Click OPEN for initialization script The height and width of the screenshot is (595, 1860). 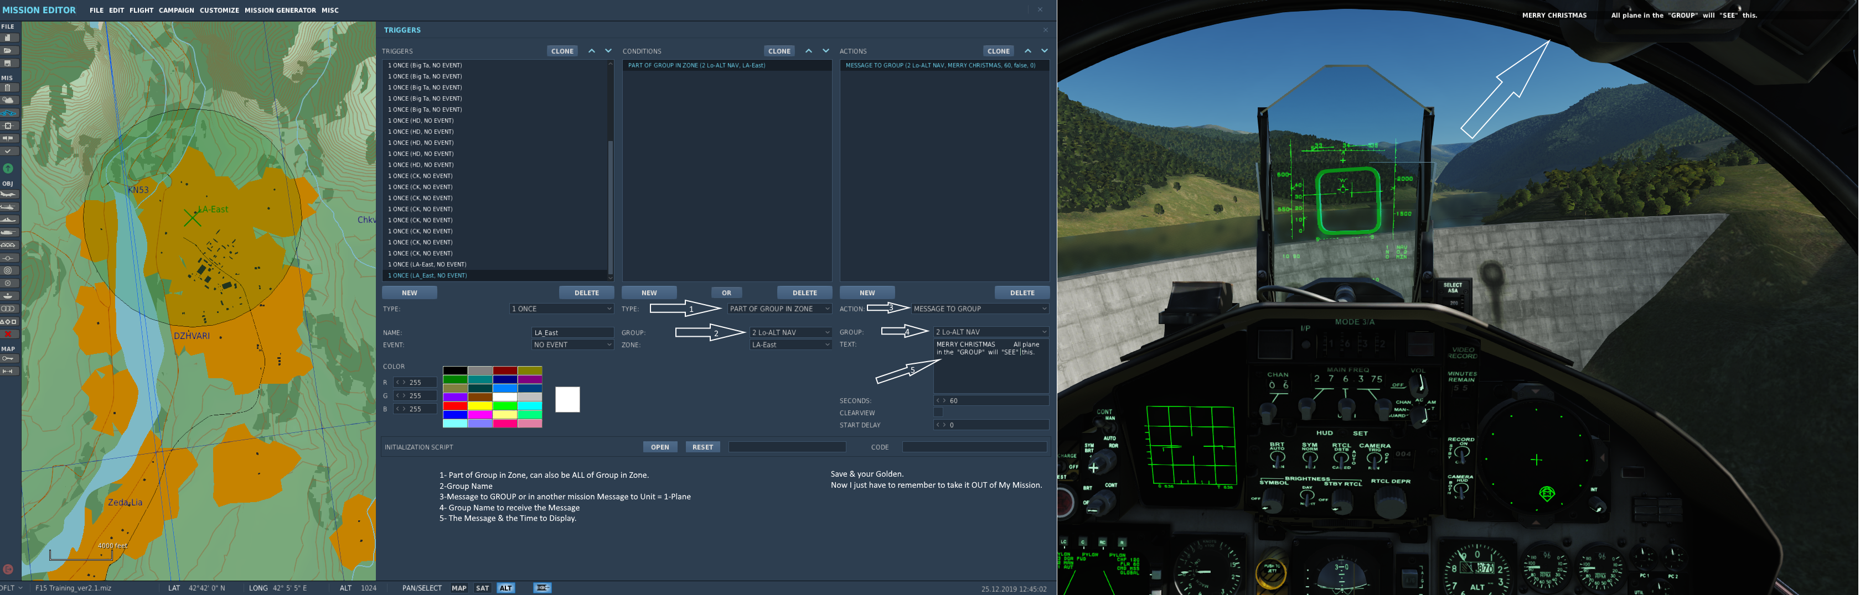[660, 447]
